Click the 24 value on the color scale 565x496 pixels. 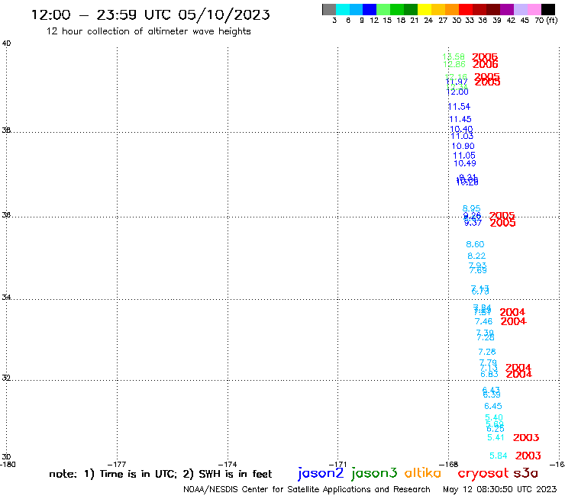(x=428, y=21)
